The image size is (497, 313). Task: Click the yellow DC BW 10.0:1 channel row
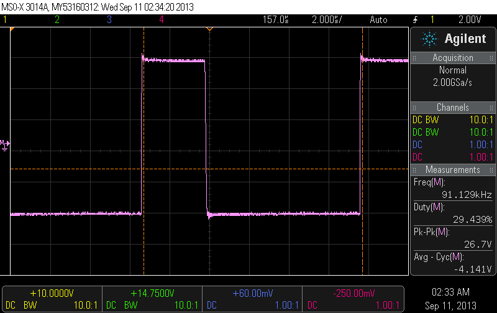click(453, 120)
